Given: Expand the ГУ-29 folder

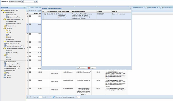Looking at the screenshot, I should click(5, 33).
